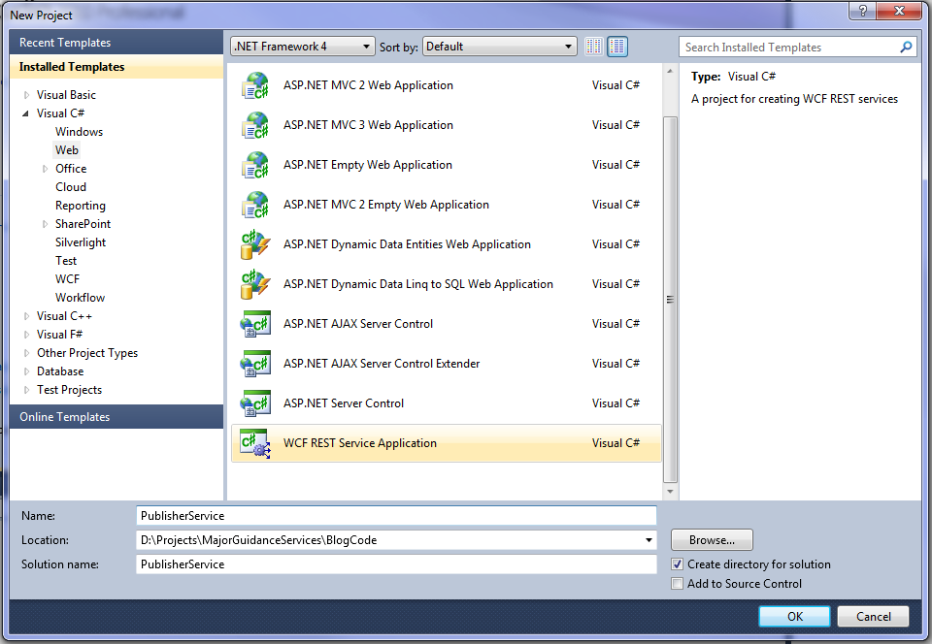Select ASP.NET MVC 3 Web Application text

click(368, 125)
